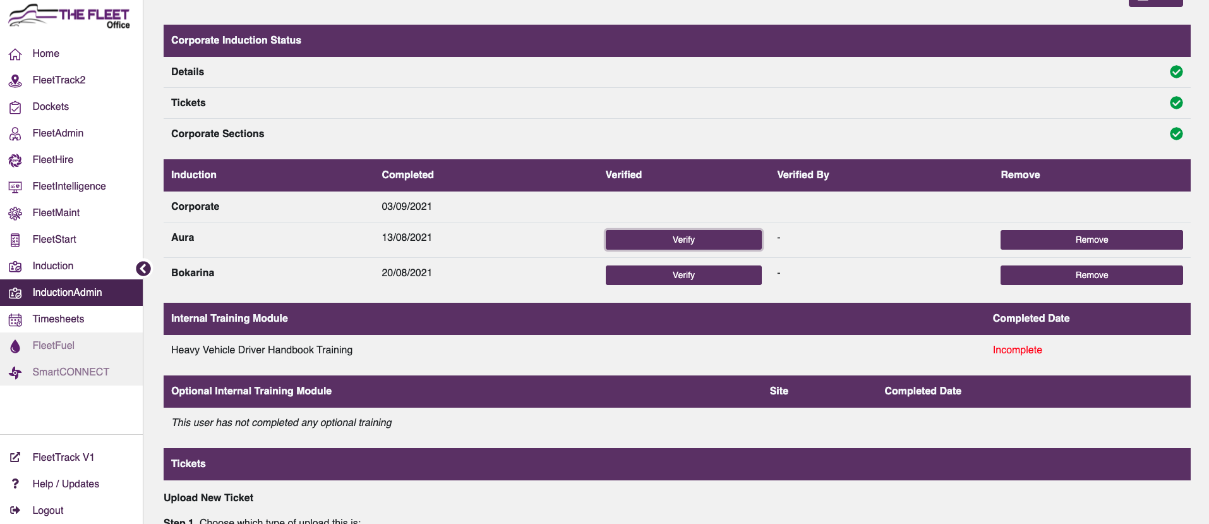Image resolution: width=1209 pixels, height=524 pixels.
Task: Remove the Aura induction
Action: click(x=1092, y=240)
